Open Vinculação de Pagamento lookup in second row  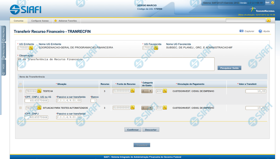click(x=165, y=108)
